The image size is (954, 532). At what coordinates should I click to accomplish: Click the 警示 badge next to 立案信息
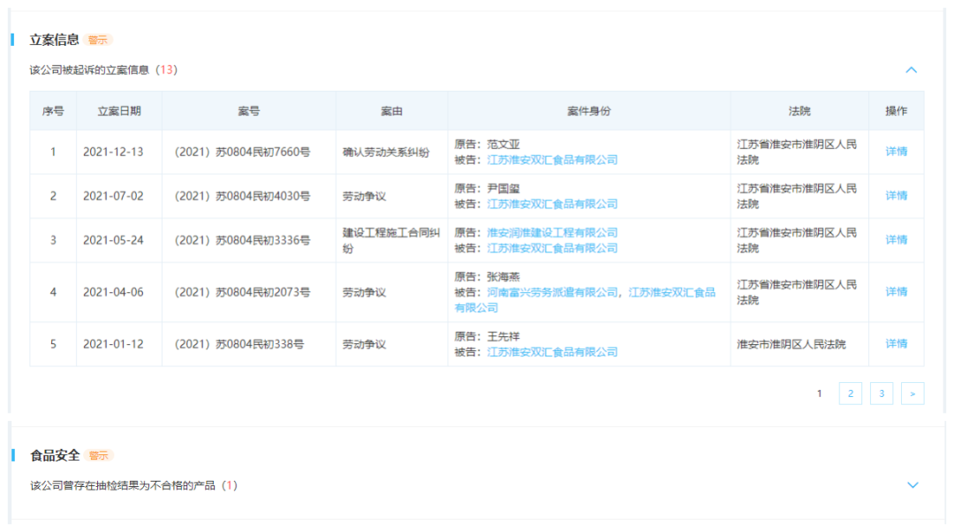coord(97,40)
